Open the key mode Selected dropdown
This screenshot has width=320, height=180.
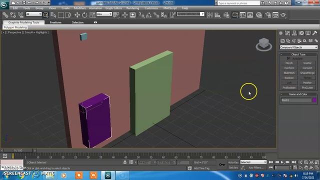coord(253,162)
